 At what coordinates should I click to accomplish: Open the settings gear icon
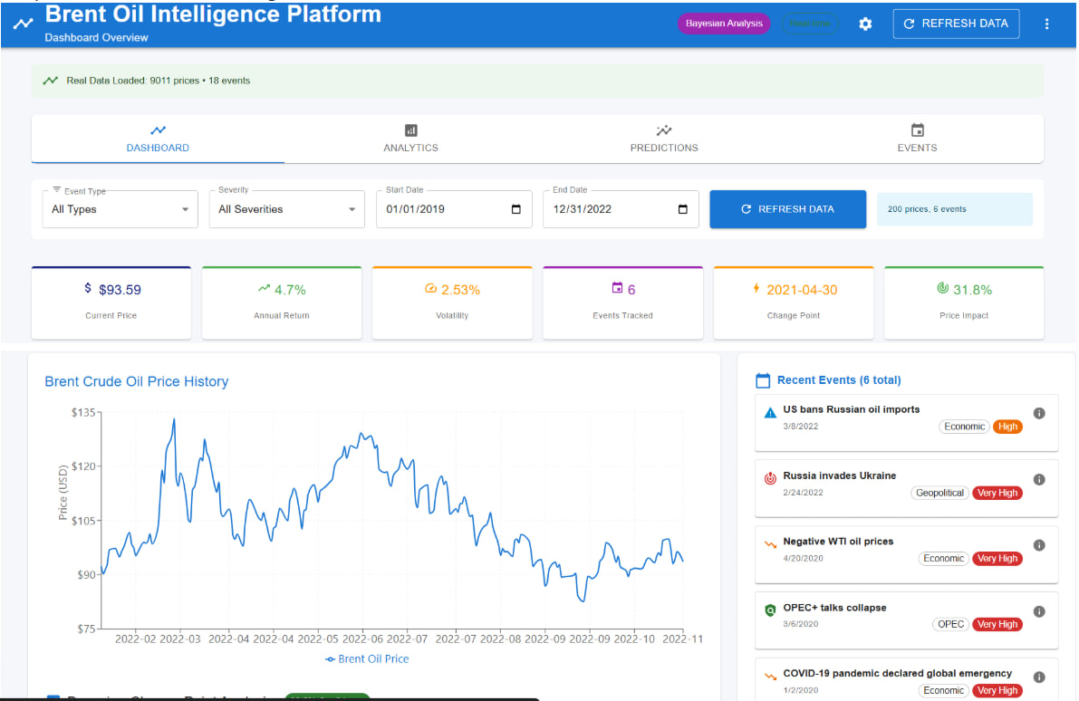pos(865,24)
